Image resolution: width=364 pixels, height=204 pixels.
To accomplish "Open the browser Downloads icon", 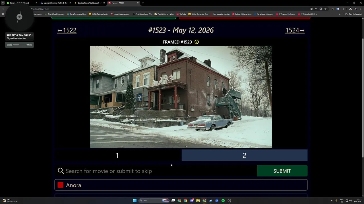I will 350,9.
